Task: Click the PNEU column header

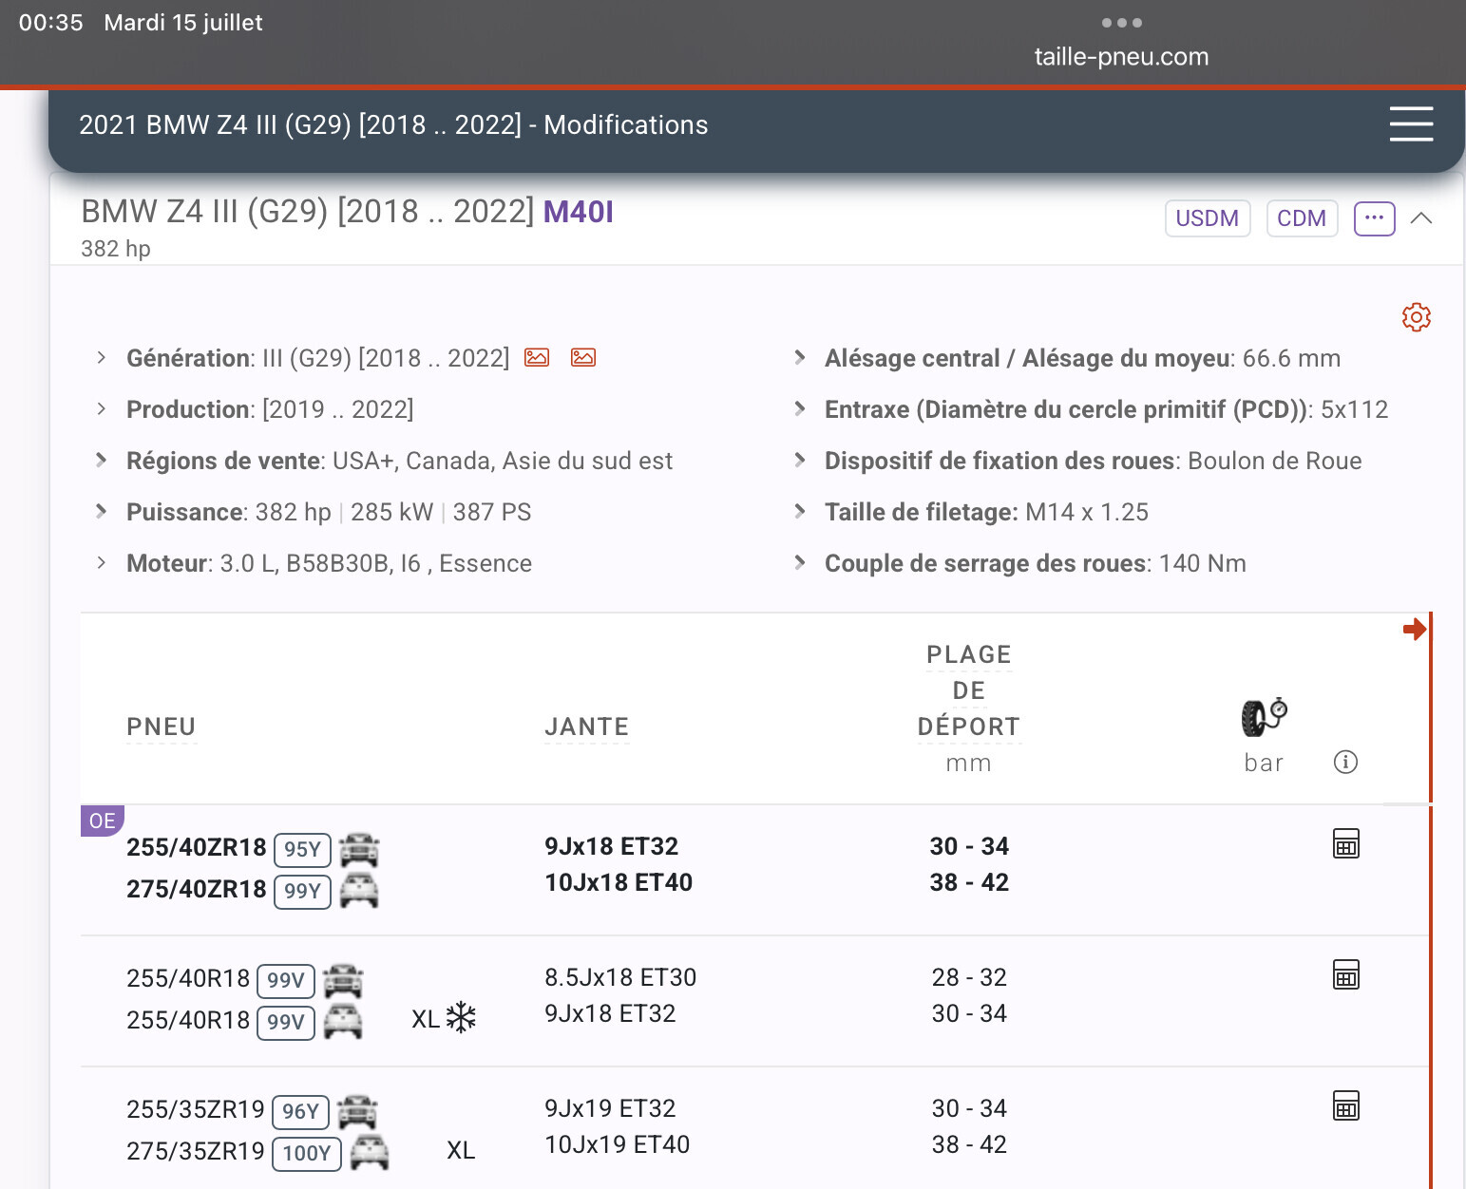Action: 162,727
